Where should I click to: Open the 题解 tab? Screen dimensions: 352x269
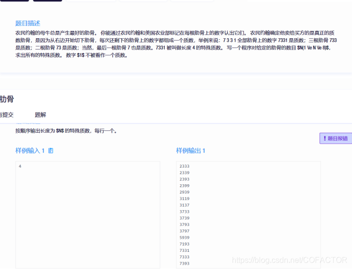[x=40, y=115]
